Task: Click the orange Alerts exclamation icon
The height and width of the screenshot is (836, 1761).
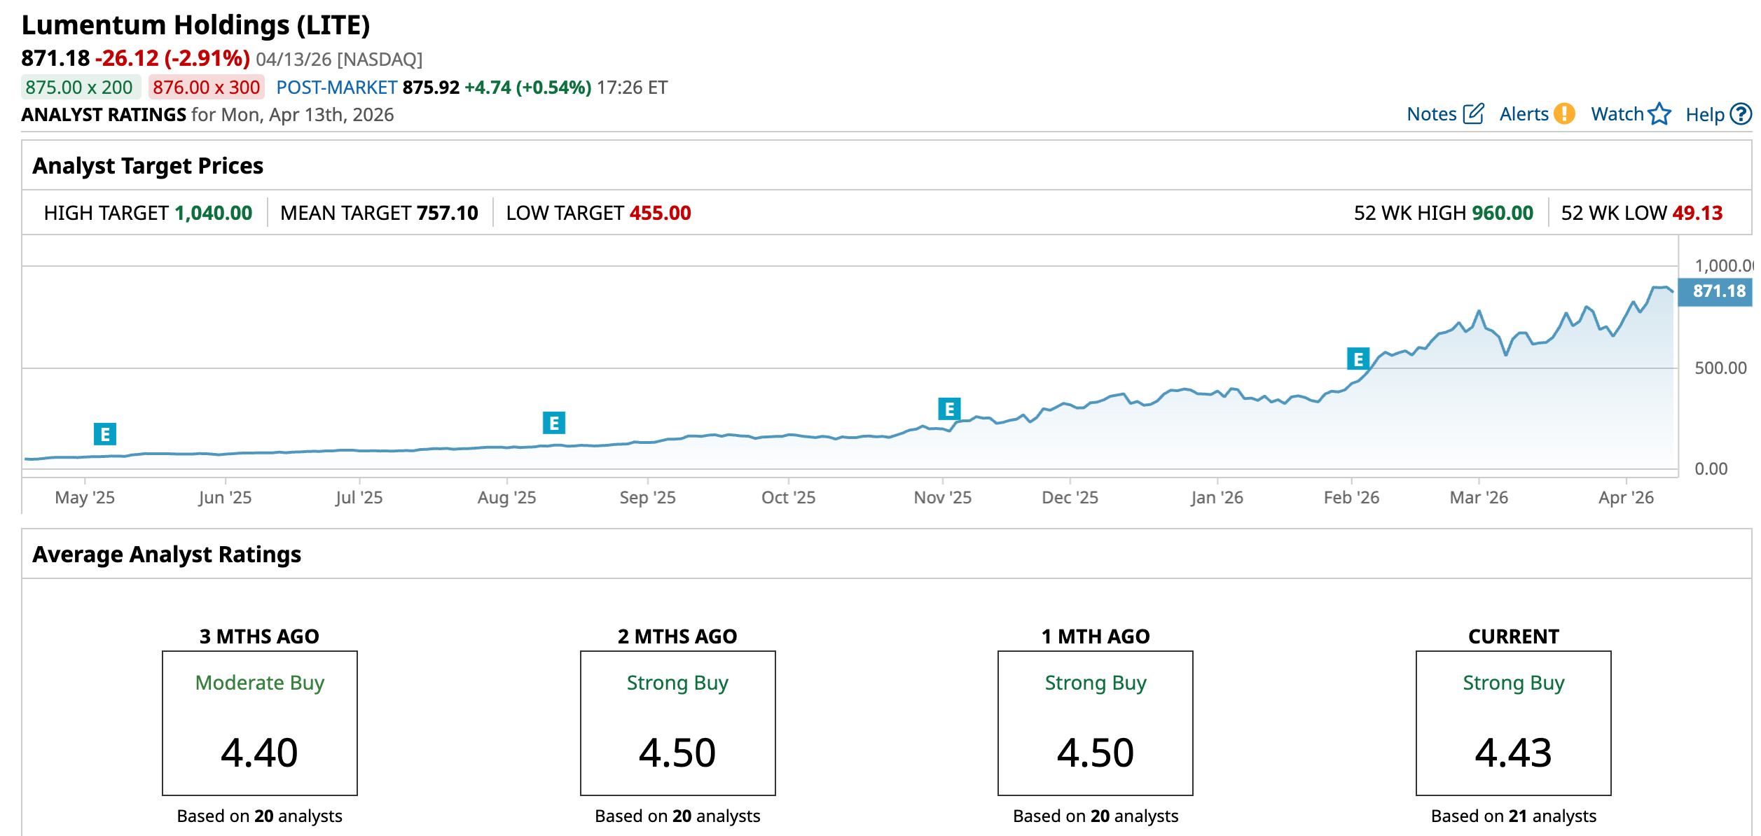Action: coord(1563,114)
